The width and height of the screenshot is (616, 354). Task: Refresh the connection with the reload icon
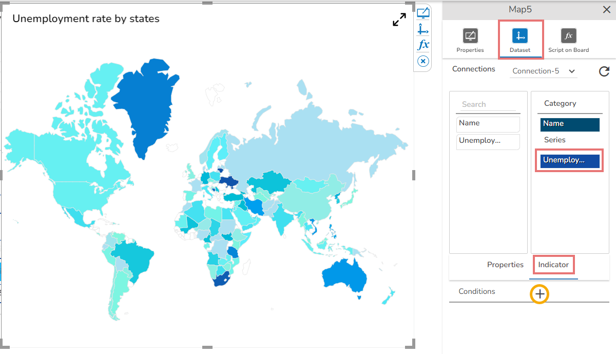(604, 71)
